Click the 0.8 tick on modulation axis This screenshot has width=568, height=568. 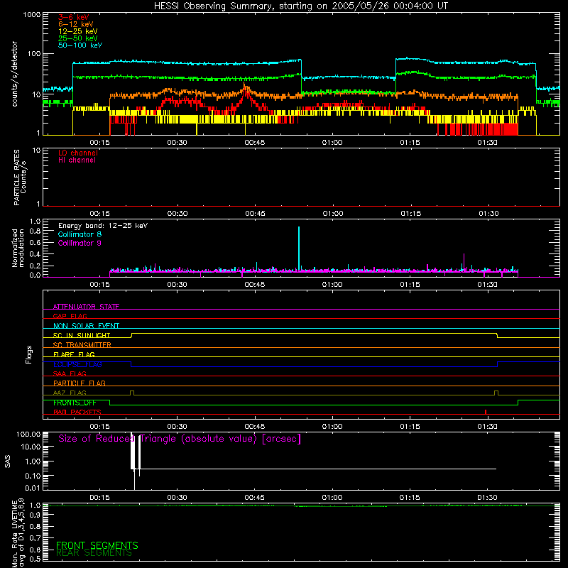35,231
